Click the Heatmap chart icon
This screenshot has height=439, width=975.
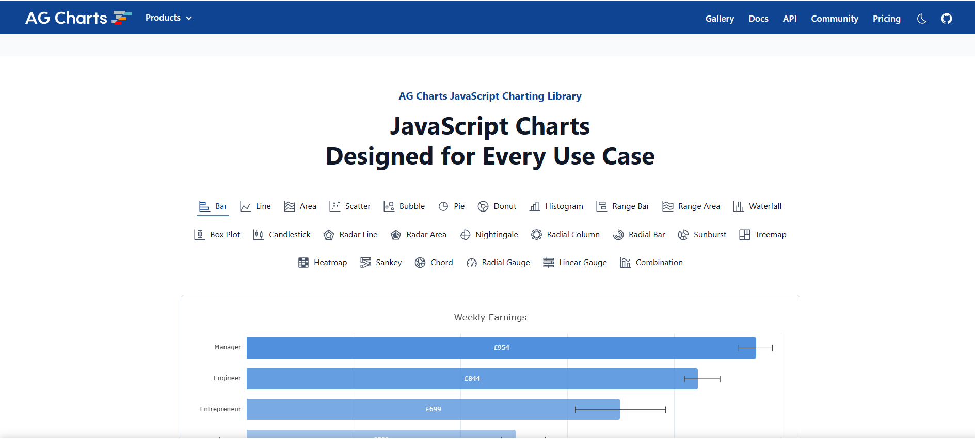303,263
